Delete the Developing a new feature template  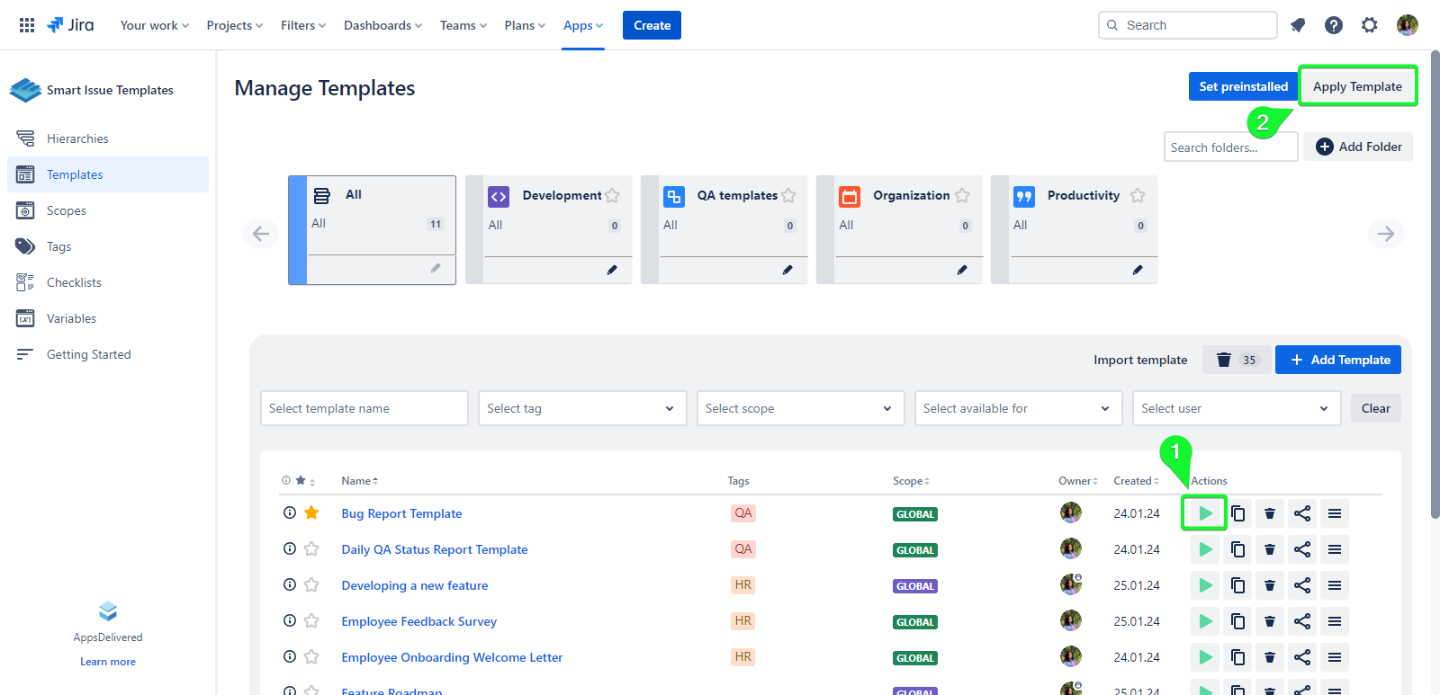tap(1270, 585)
